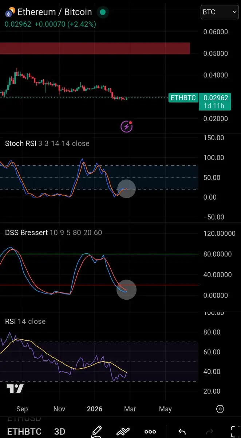Click 20.00 on the RSI scale
This screenshot has height=438, width=241.
click(212, 391)
